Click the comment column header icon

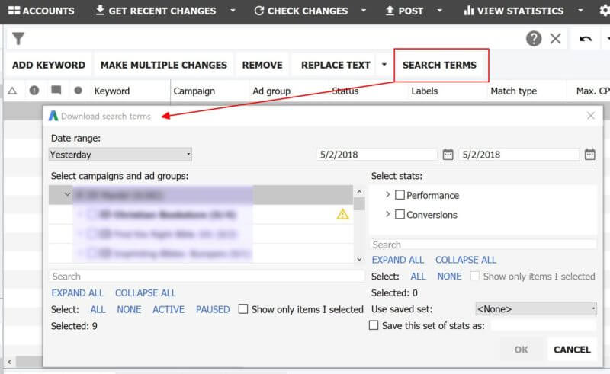tap(56, 91)
